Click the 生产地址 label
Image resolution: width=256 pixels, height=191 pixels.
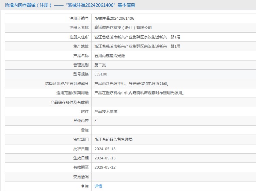(x=81, y=47)
